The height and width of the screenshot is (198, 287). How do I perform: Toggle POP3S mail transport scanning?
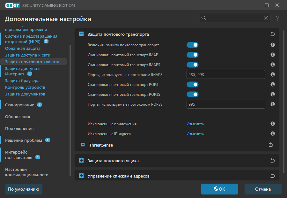(193, 95)
